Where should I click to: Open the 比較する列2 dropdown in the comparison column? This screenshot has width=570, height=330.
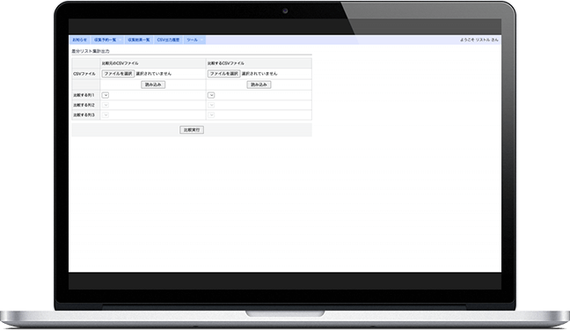point(211,105)
